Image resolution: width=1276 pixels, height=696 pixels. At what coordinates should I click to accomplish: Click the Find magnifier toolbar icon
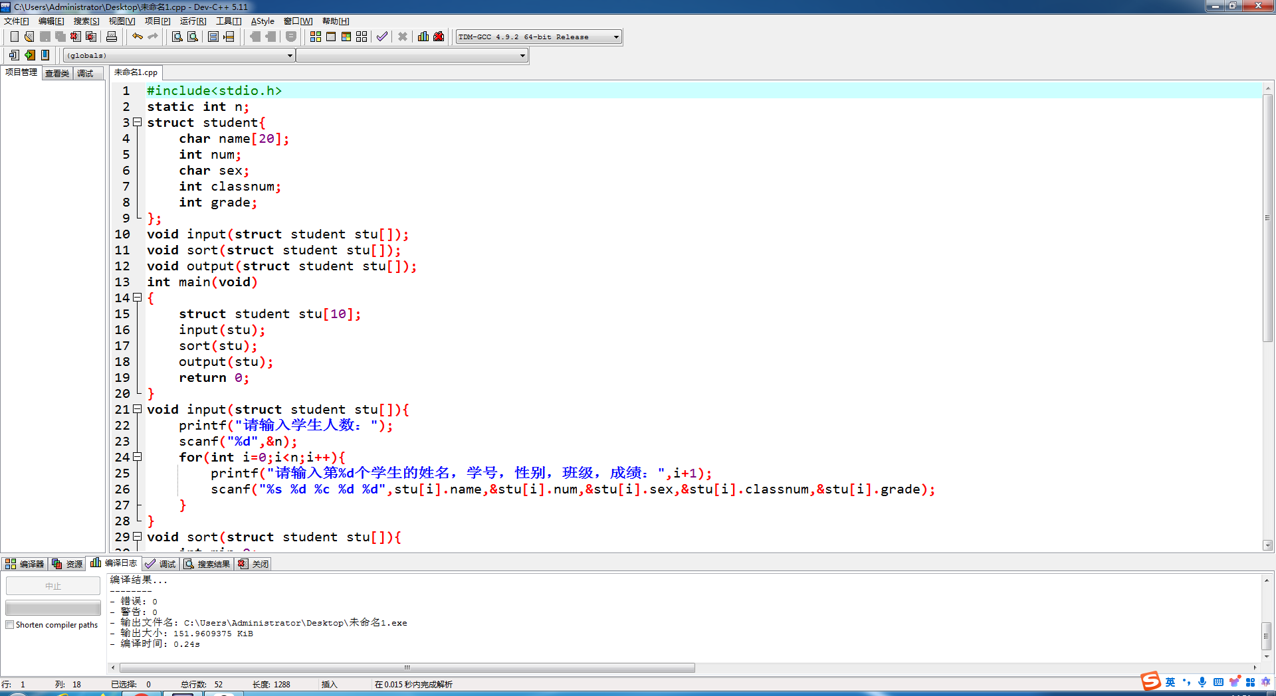[177, 37]
